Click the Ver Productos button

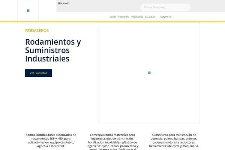[38, 73]
